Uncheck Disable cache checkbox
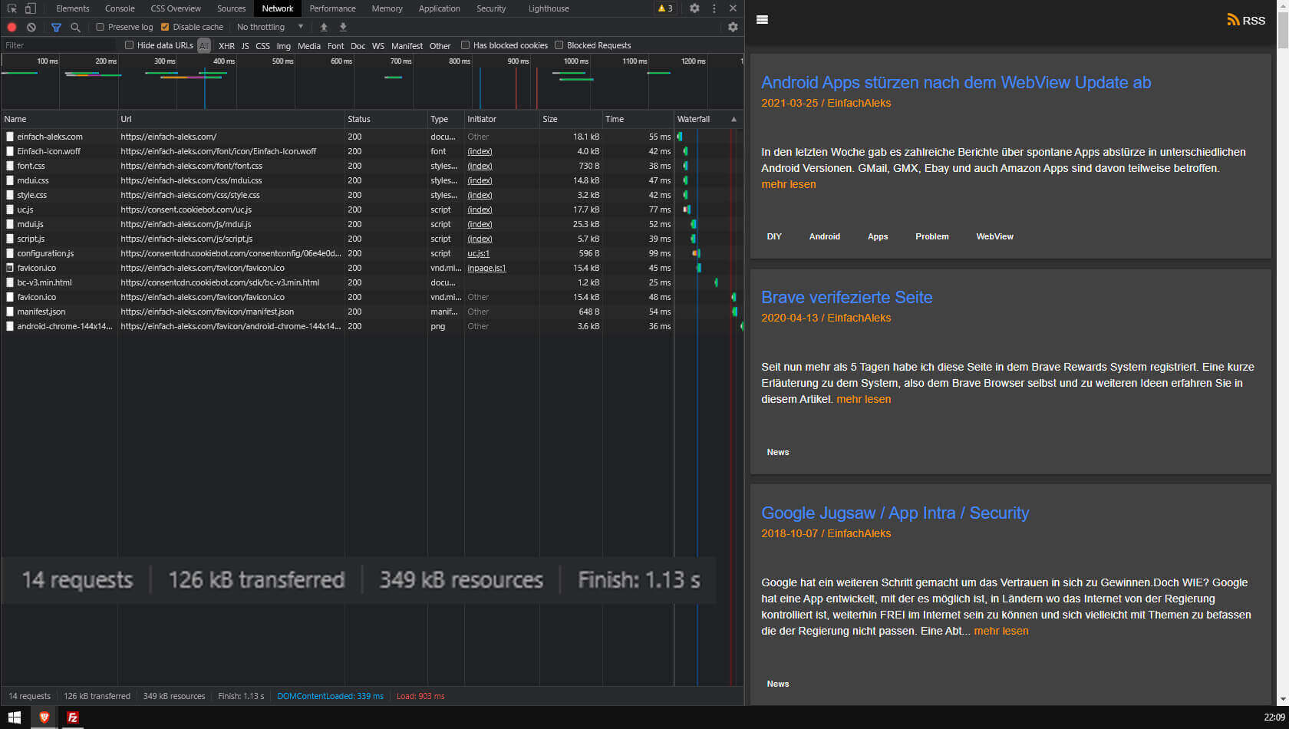Screen dimensions: 1289x729 164,27
